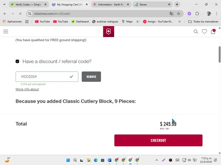Open the shopping cart bag icon
Screen dimensions: 221x165
pos(213,32)
